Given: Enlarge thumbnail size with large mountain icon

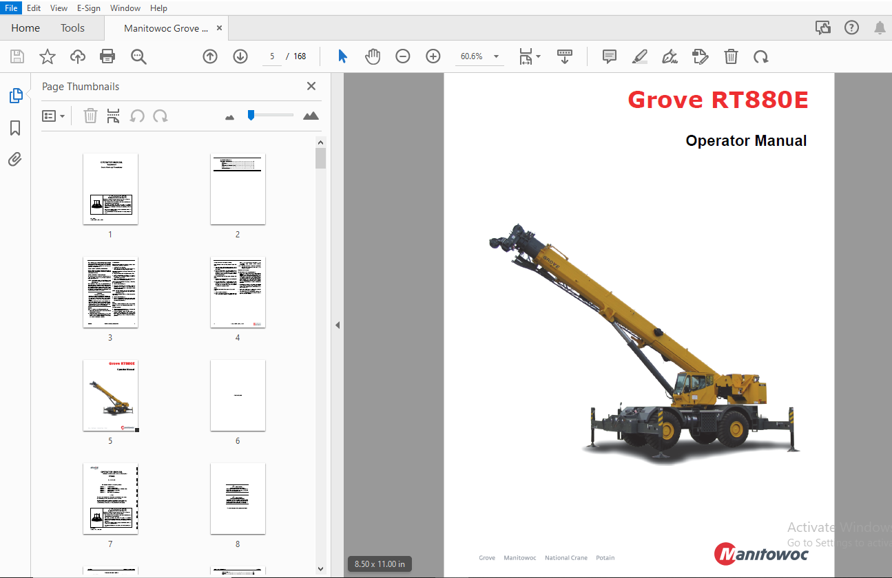Looking at the screenshot, I should tap(311, 116).
